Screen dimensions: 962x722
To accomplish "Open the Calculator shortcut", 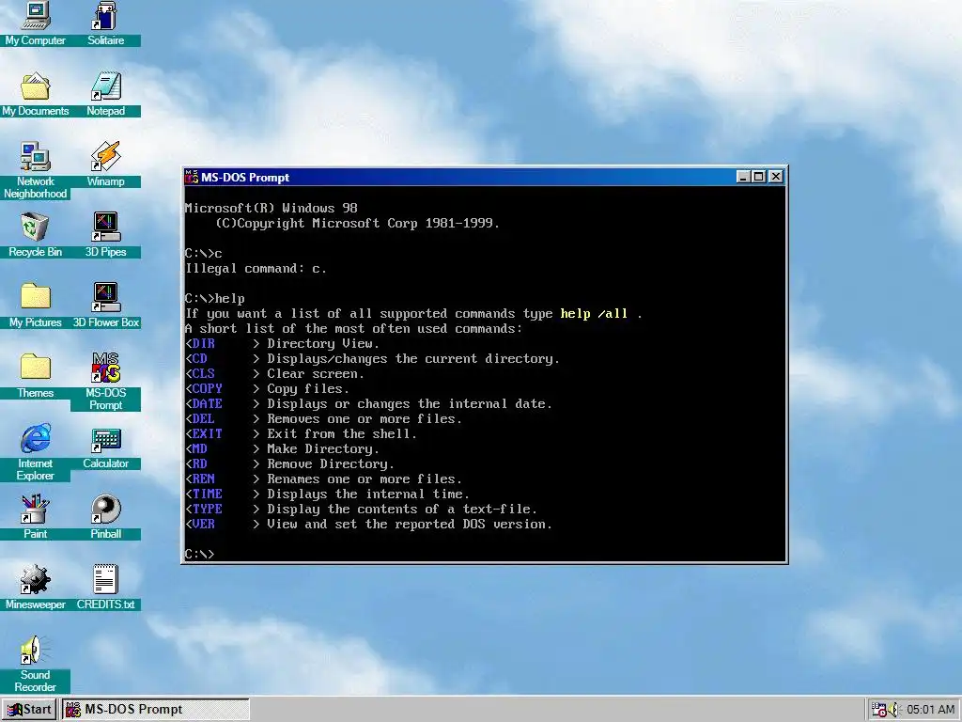I will [x=105, y=447].
